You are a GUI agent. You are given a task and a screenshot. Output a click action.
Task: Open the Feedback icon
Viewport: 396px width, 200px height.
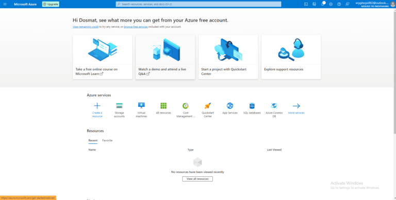pyautogui.click(x=347, y=4)
